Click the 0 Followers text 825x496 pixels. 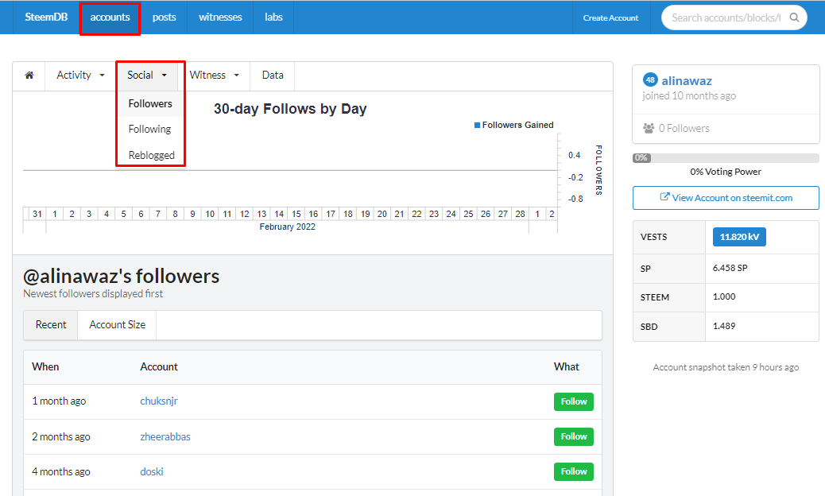click(684, 128)
